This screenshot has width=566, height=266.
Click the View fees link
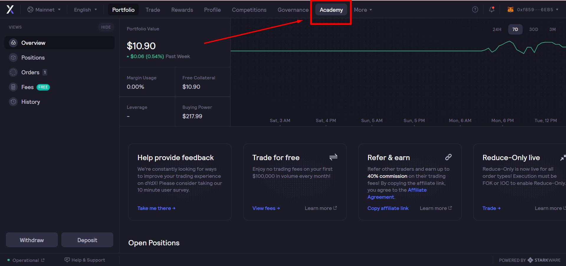coord(266,208)
